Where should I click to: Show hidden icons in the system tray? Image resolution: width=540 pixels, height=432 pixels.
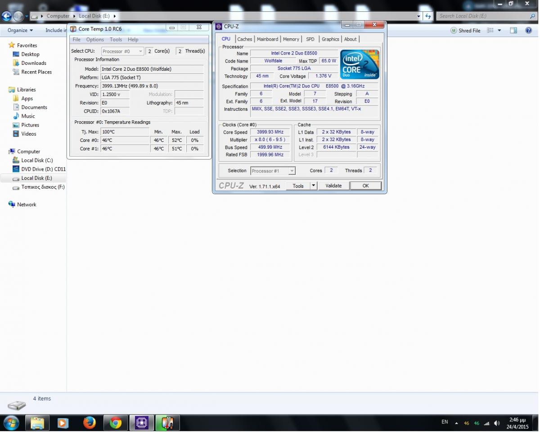pyautogui.click(x=456, y=423)
